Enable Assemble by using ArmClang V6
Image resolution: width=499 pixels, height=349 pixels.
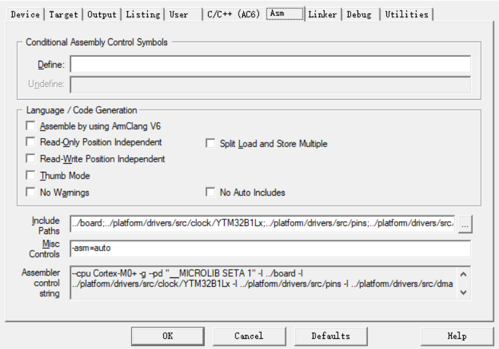click(x=31, y=126)
